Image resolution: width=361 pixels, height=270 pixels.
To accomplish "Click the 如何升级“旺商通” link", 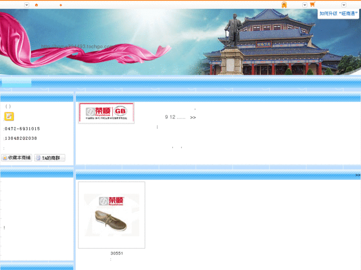I will tap(338, 13).
